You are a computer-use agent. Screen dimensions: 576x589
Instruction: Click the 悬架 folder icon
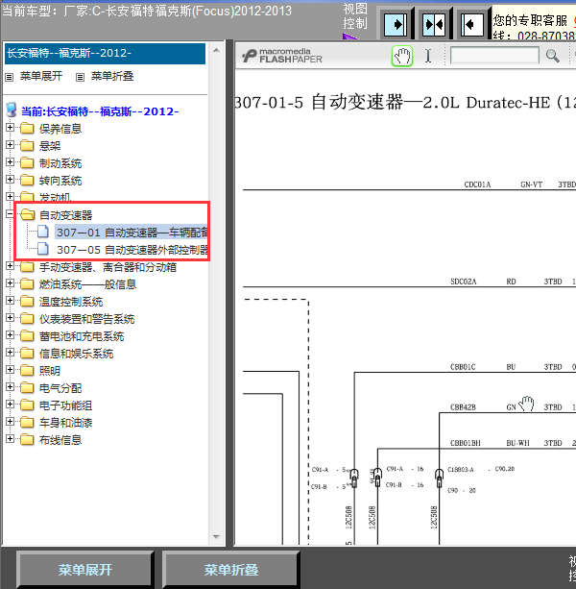(x=27, y=146)
